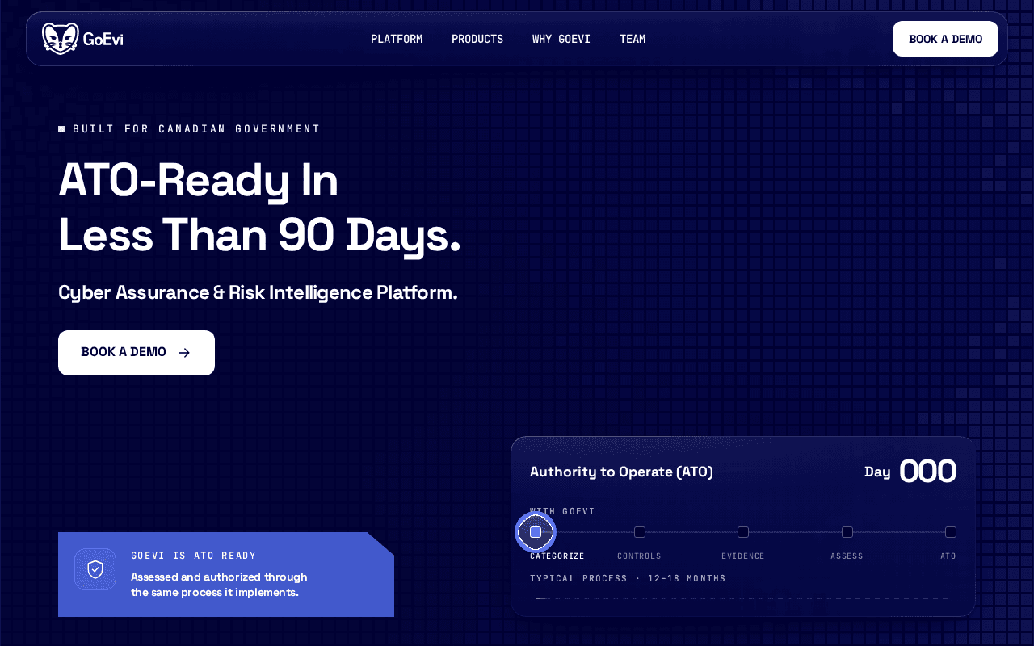This screenshot has width=1034, height=646.
Task: Click the hero Book a Demo button
Action: [137, 353]
